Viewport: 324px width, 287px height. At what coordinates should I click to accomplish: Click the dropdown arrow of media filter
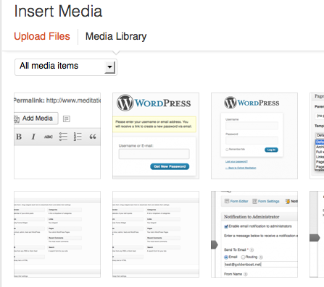point(109,67)
